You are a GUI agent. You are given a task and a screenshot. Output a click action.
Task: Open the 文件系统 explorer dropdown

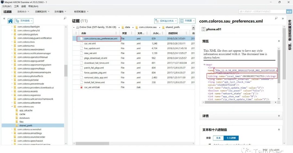point(24,21)
